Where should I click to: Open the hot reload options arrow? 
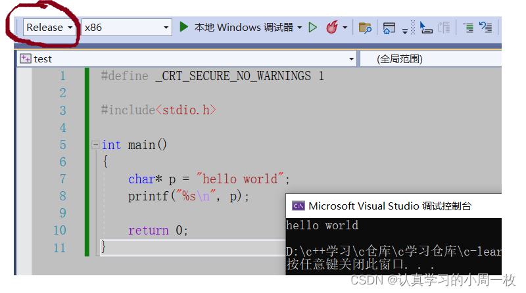345,28
